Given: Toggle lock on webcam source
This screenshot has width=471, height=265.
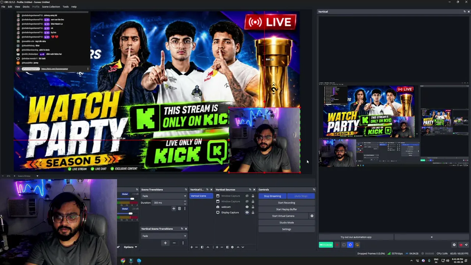Looking at the screenshot, I should pos(253,207).
